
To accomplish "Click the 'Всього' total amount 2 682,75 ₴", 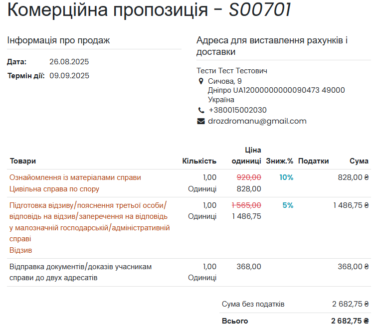I will 350,321.
